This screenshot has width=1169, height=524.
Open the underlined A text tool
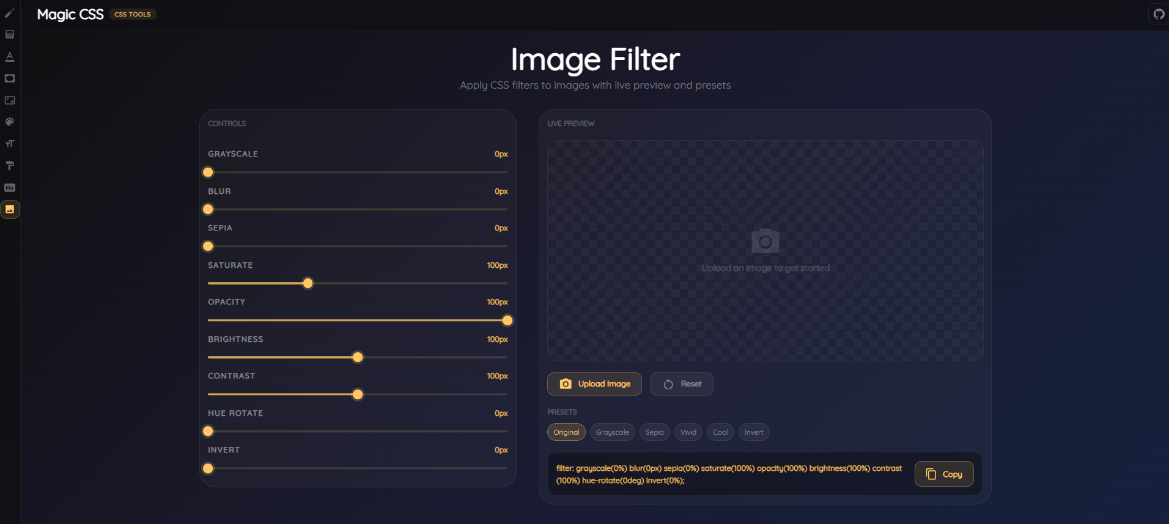(10, 57)
